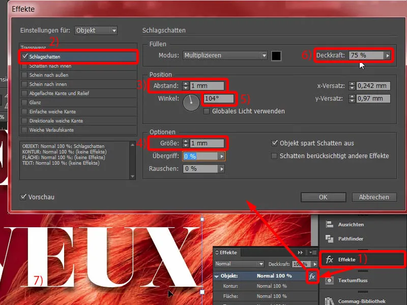Click the Größe stepper arrows

click(x=185, y=143)
